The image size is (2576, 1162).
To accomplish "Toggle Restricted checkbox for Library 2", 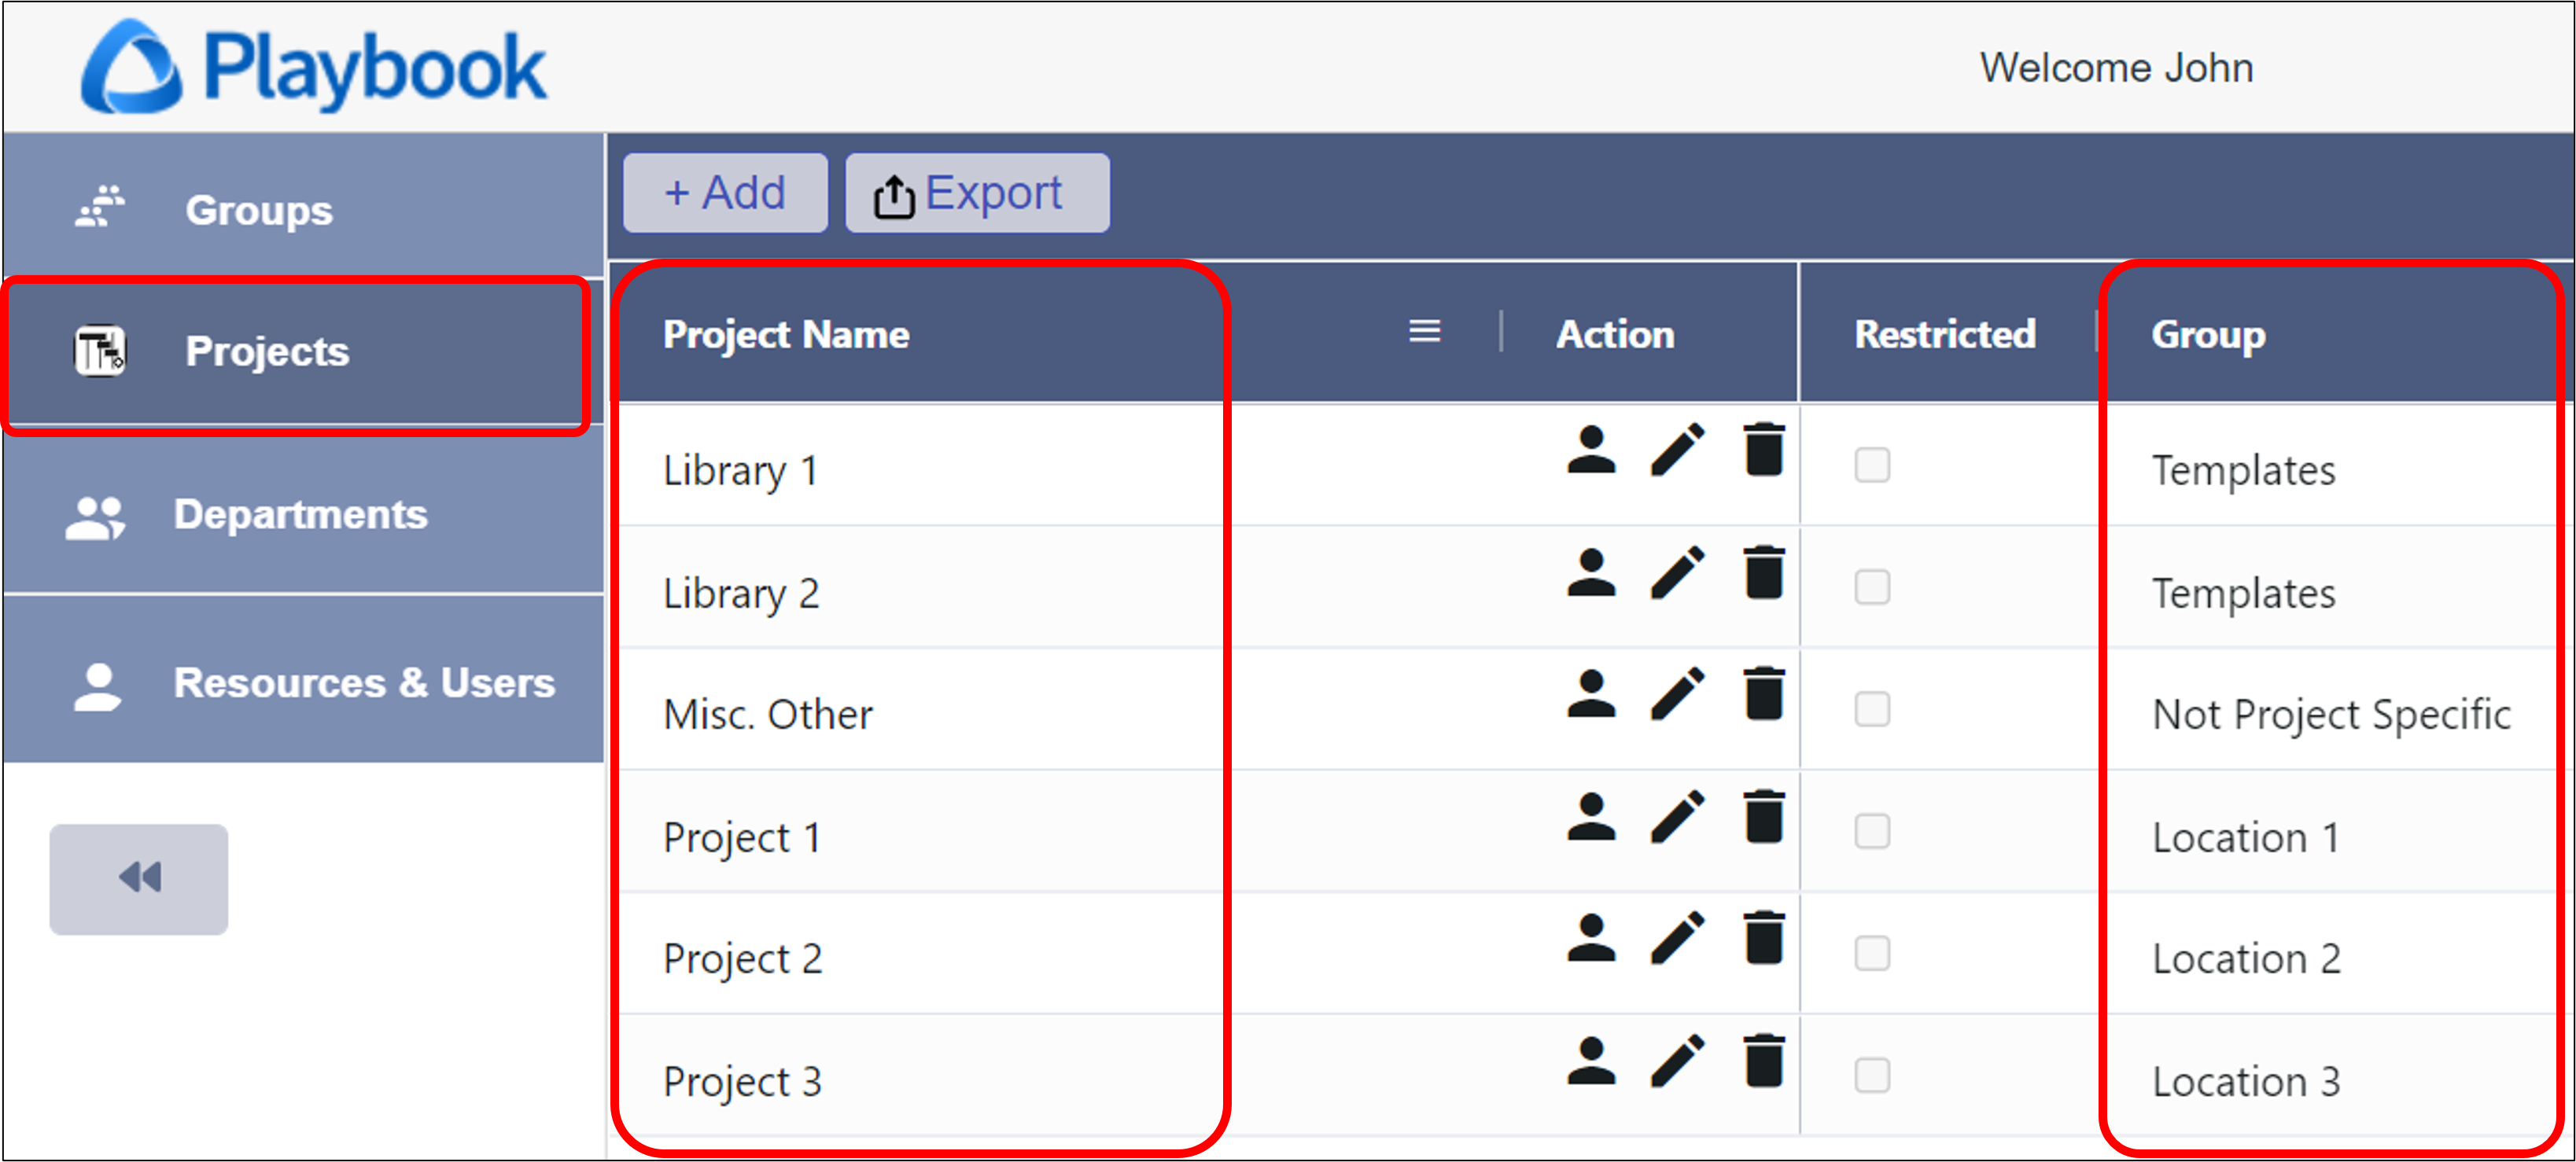I will pos(1872,587).
